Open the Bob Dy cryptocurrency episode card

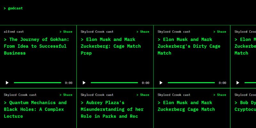coord(245,106)
